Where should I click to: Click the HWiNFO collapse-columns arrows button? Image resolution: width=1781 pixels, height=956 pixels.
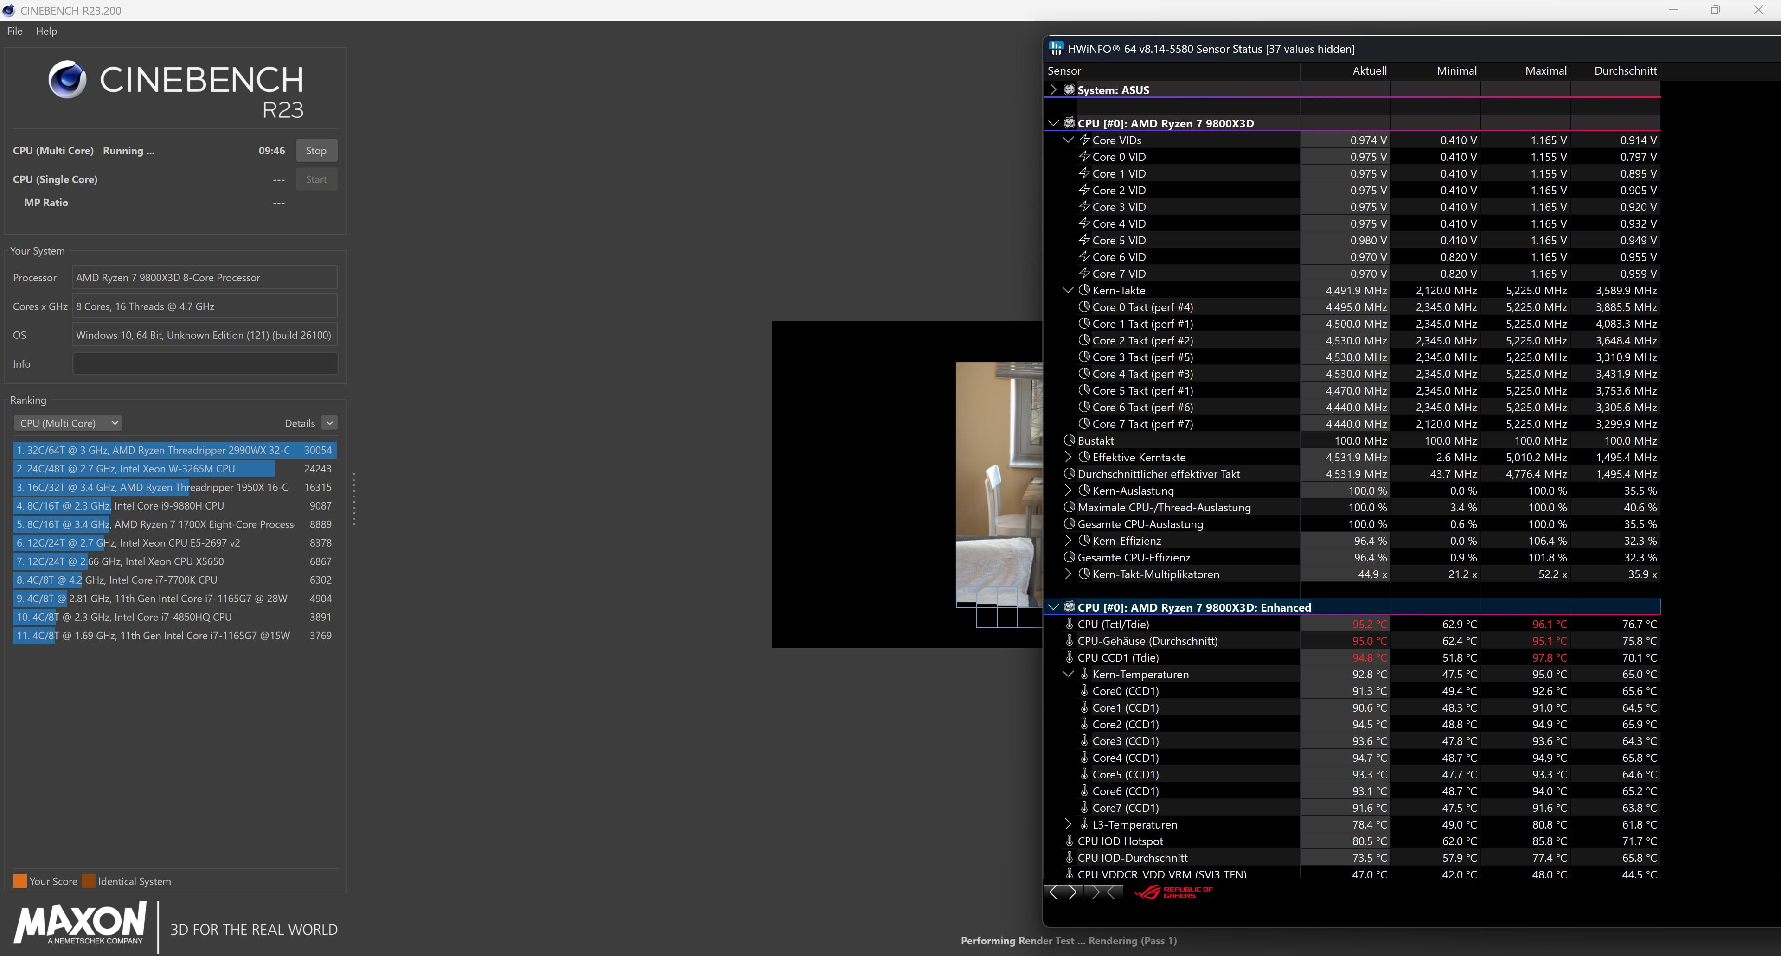(x=1103, y=892)
